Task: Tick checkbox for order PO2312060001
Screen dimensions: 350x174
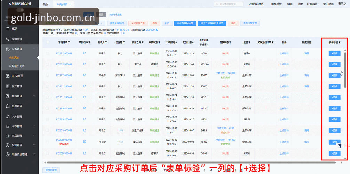Action: point(47,64)
